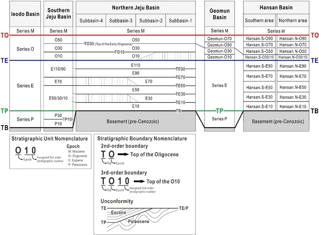Click the Subbasin-4 column header

click(x=91, y=21)
